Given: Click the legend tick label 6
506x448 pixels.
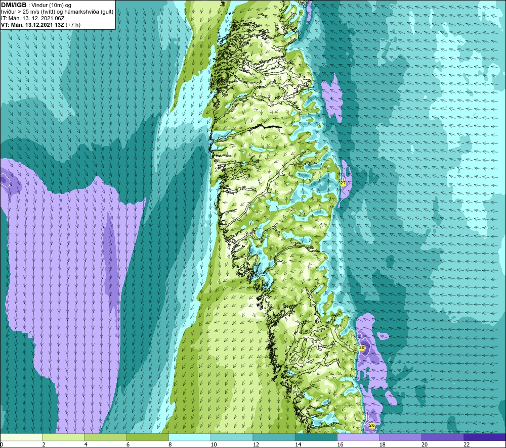Looking at the screenshot, I should click(x=128, y=444).
